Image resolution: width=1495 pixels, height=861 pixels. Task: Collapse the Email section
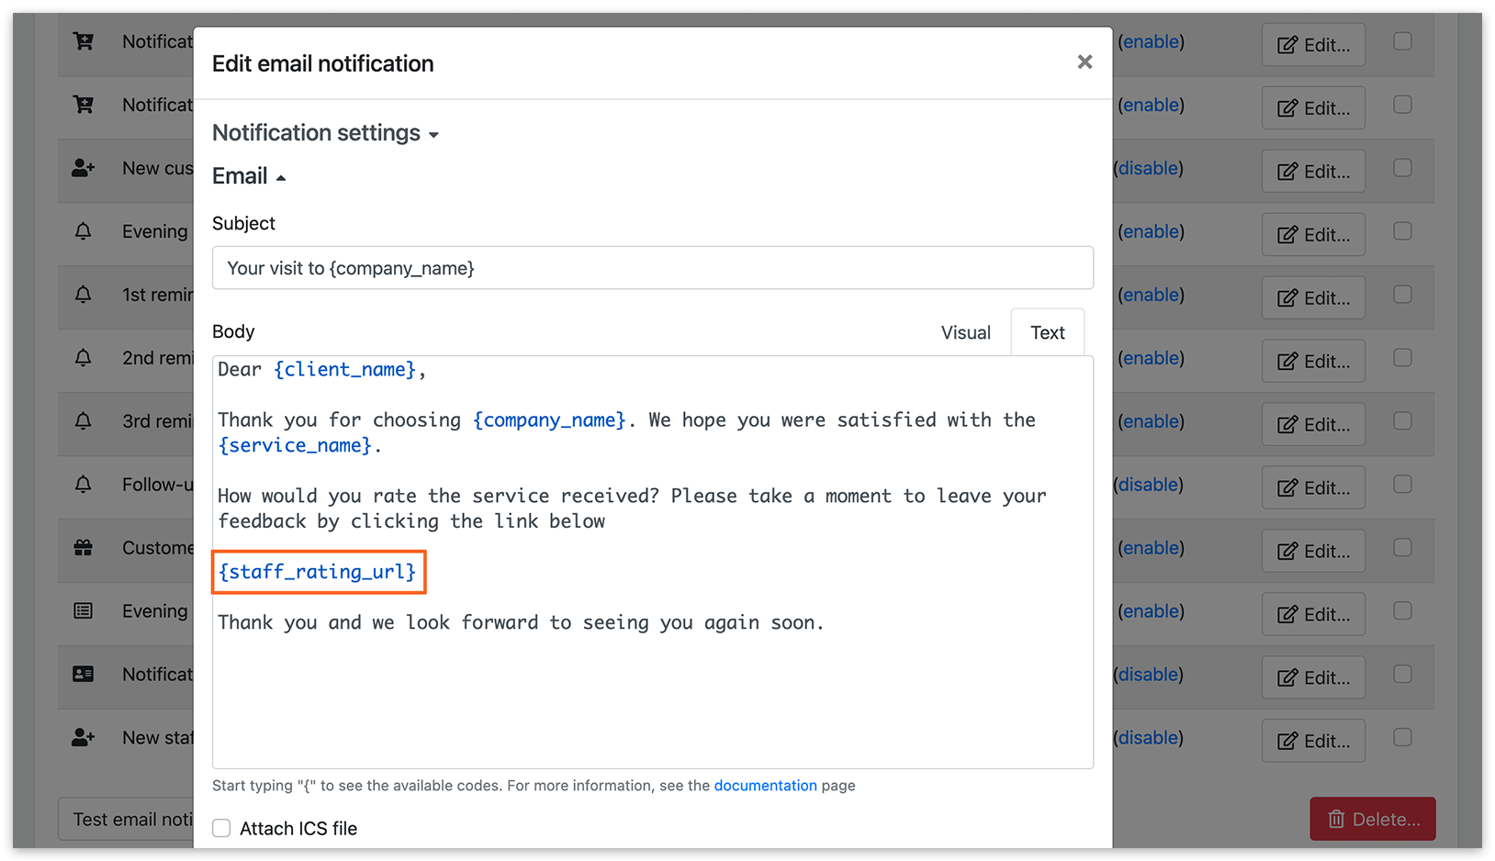click(249, 176)
